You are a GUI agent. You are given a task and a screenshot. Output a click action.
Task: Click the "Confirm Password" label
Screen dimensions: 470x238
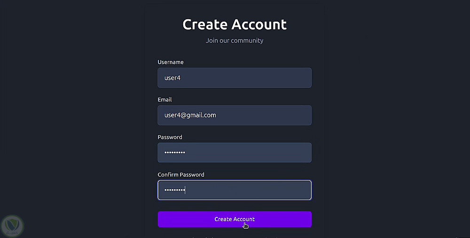(x=181, y=175)
